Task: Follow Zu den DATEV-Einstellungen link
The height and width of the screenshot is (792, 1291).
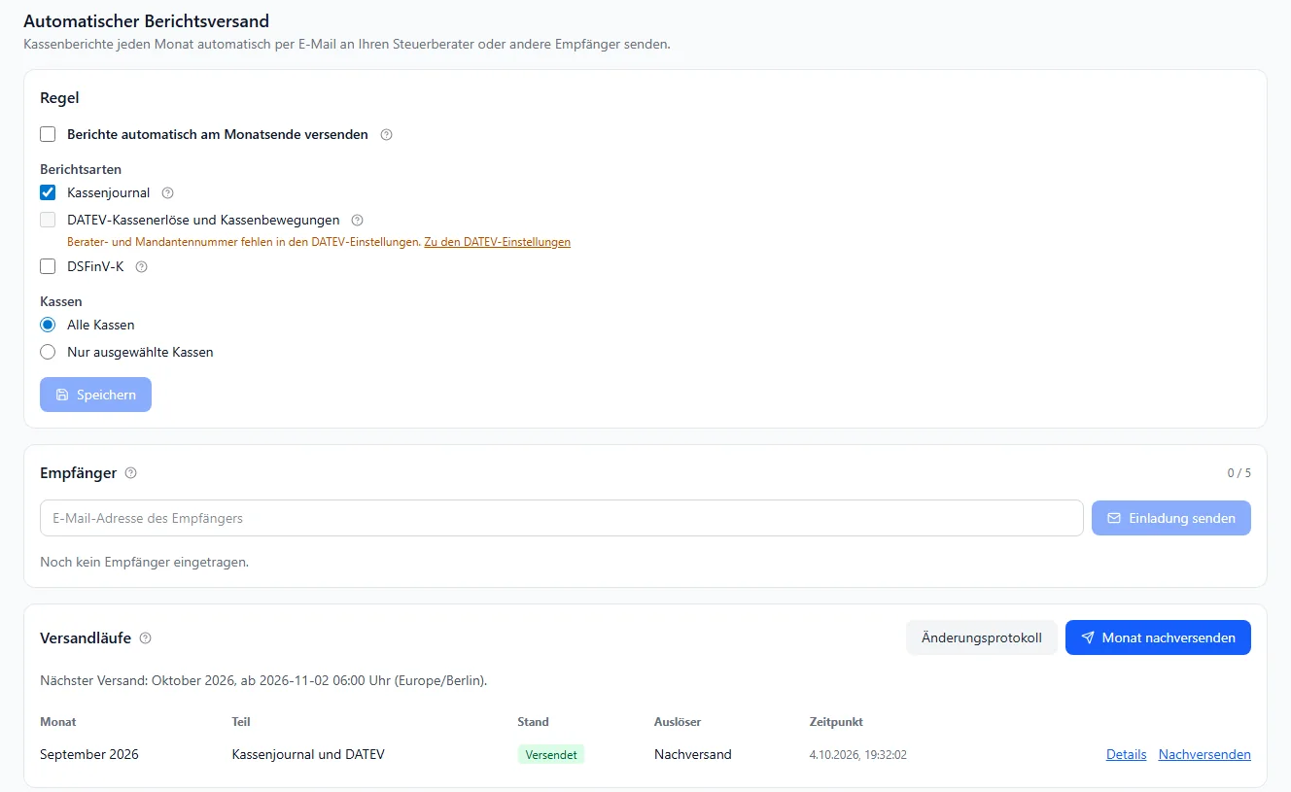Action: pos(498,242)
